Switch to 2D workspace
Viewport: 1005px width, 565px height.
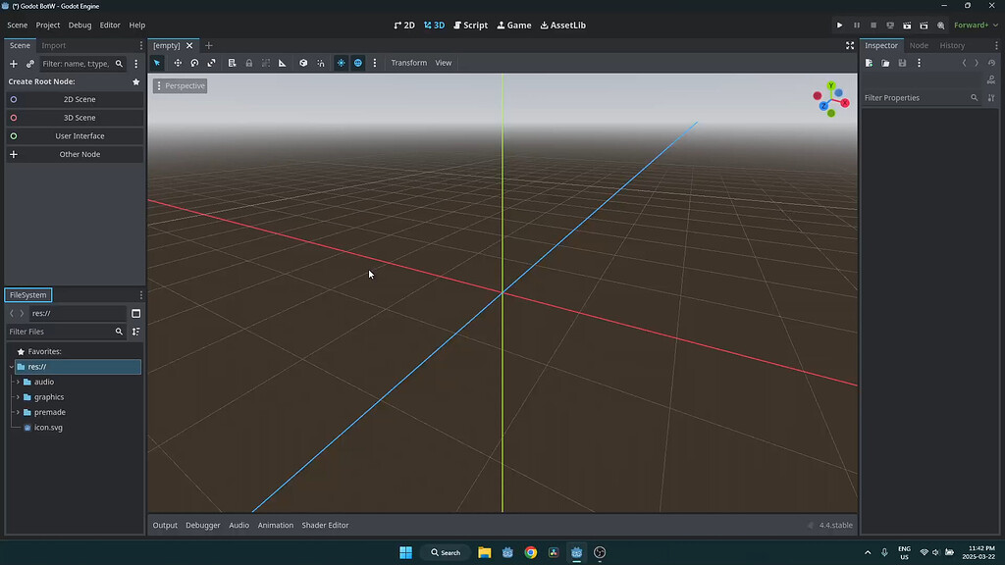[x=404, y=25]
